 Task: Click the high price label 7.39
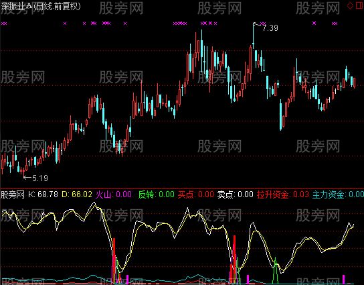click(x=270, y=28)
